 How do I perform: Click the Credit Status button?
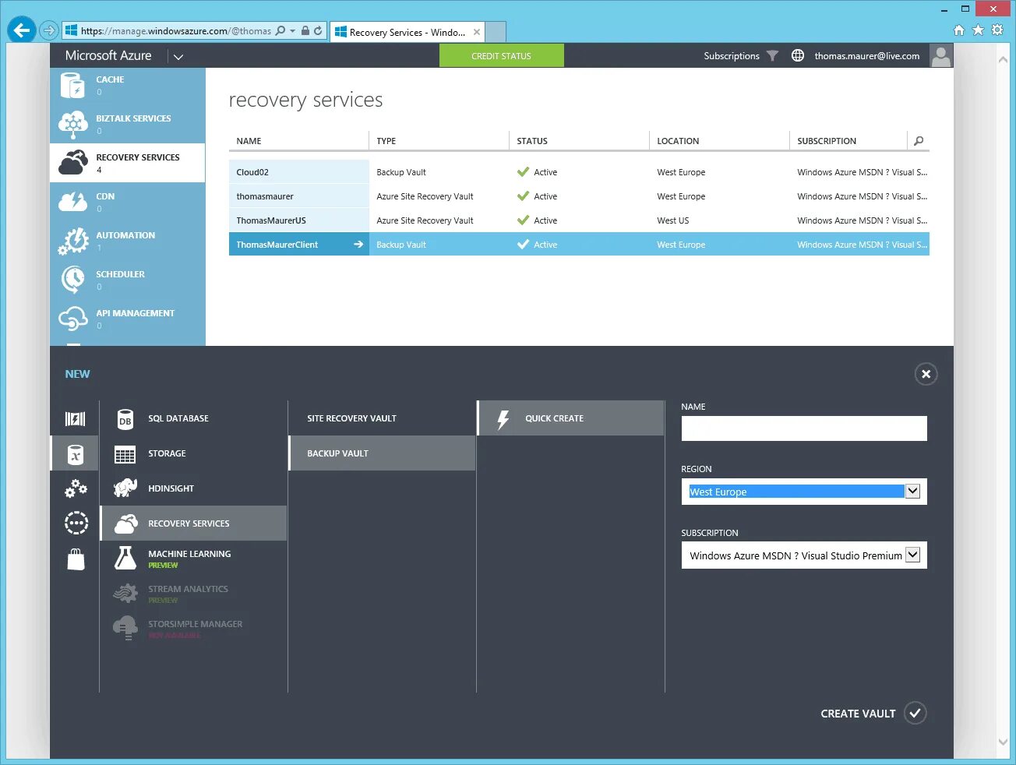click(x=501, y=55)
